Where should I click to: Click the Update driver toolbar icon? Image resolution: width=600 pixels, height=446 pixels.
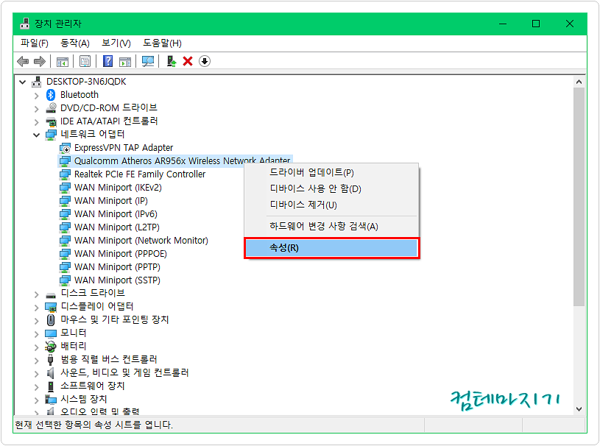(172, 61)
